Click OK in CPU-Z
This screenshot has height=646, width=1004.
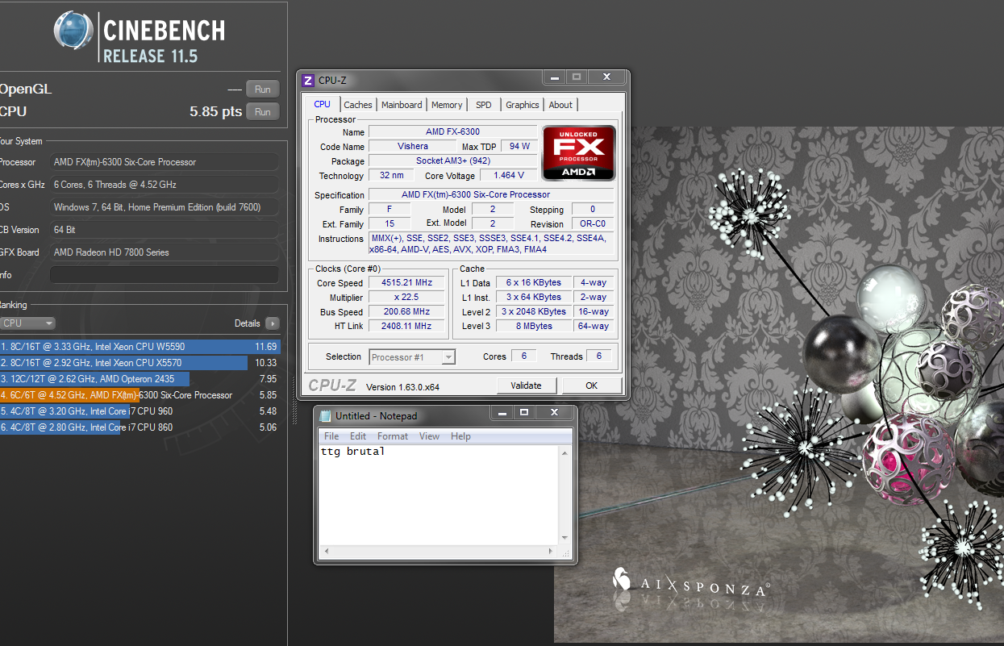591,386
